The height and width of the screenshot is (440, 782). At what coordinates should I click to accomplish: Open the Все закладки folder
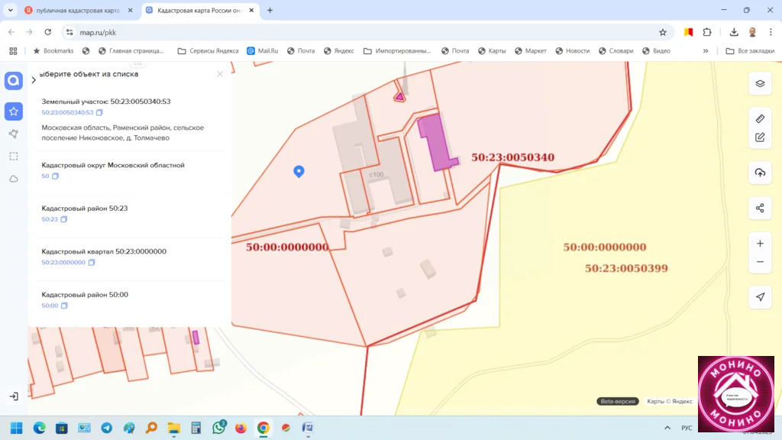(x=750, y=51)
